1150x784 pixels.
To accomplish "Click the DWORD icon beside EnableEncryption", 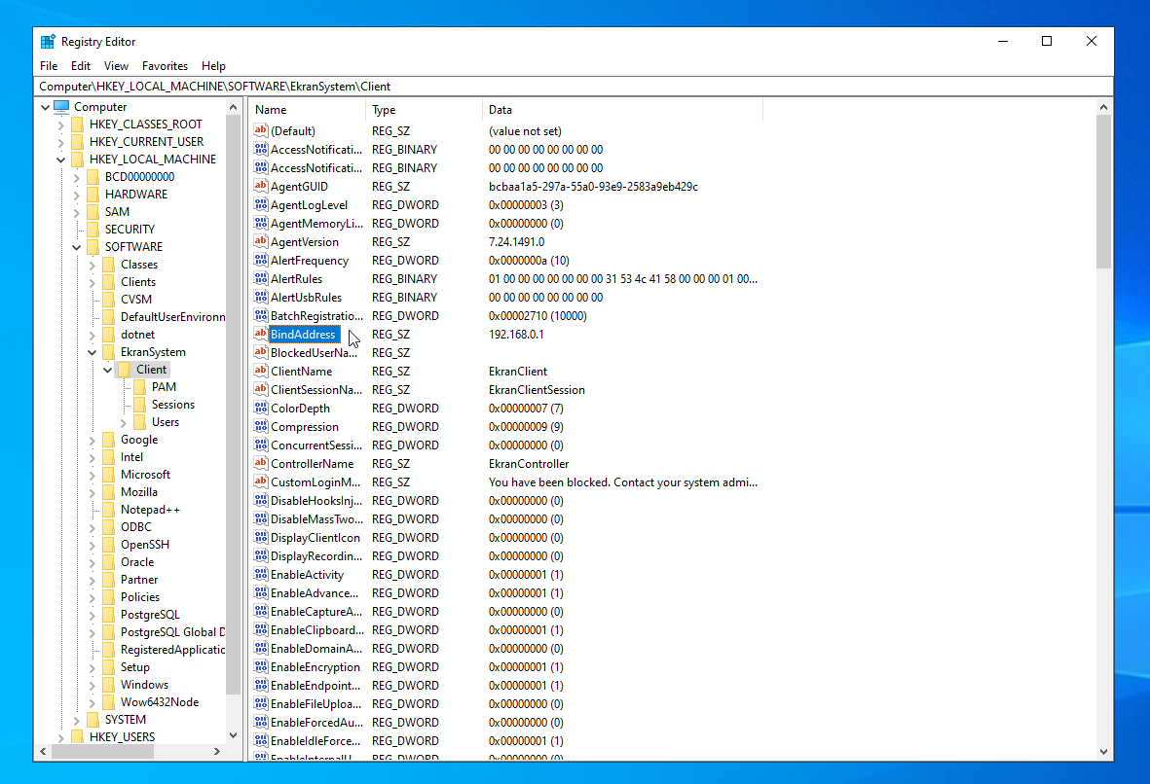I will pos(260,666).
